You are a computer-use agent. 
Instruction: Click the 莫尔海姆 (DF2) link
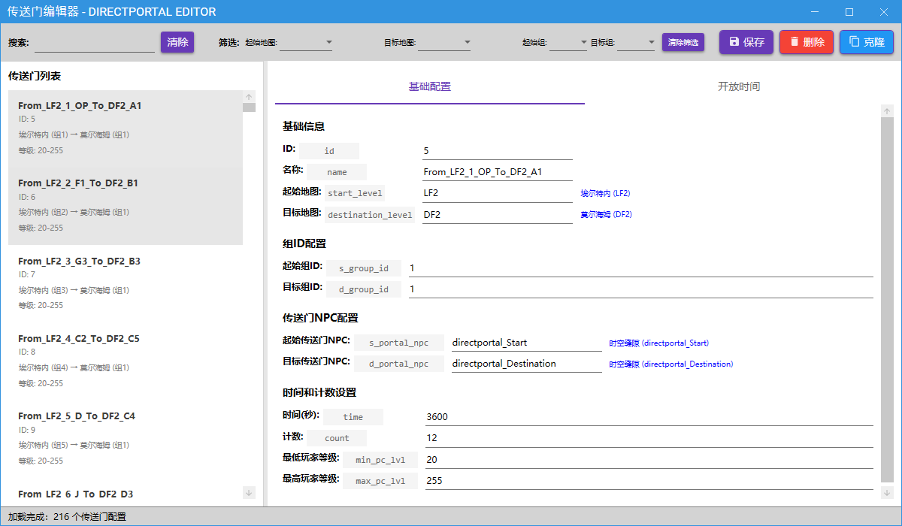[x=606, y=214]
